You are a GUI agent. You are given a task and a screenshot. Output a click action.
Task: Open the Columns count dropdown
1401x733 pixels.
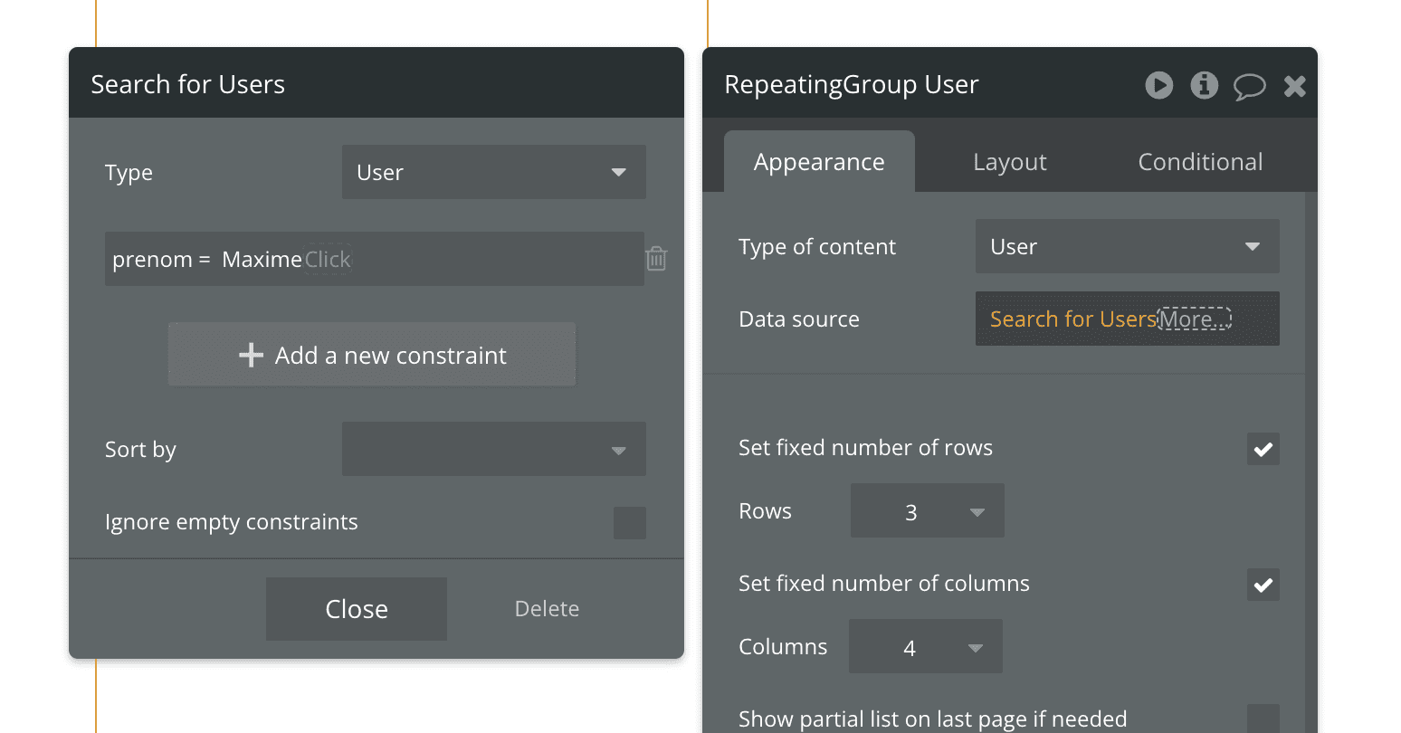(925, 647)
